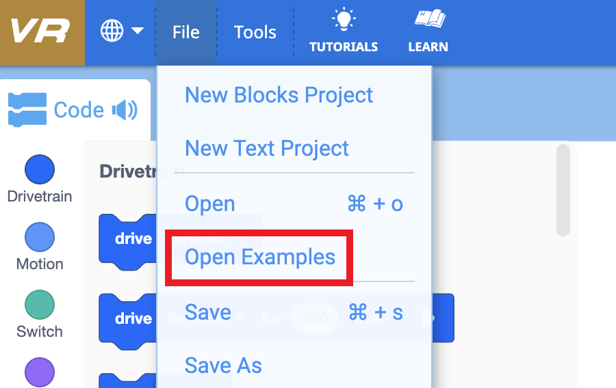The width and height of the screenshot is (616, 388).
Task: Select Open Examples menu entry
Action: click(260, 257)
